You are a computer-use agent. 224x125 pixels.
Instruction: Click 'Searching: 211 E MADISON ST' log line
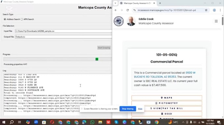tap(21, 77)
